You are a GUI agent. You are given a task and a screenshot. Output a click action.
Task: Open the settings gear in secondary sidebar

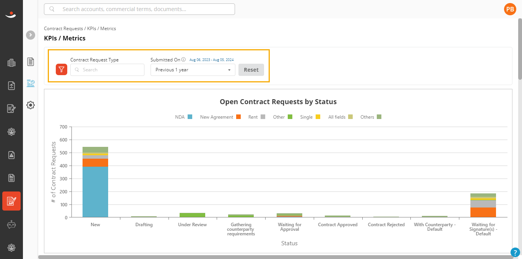tap(31, 105)
